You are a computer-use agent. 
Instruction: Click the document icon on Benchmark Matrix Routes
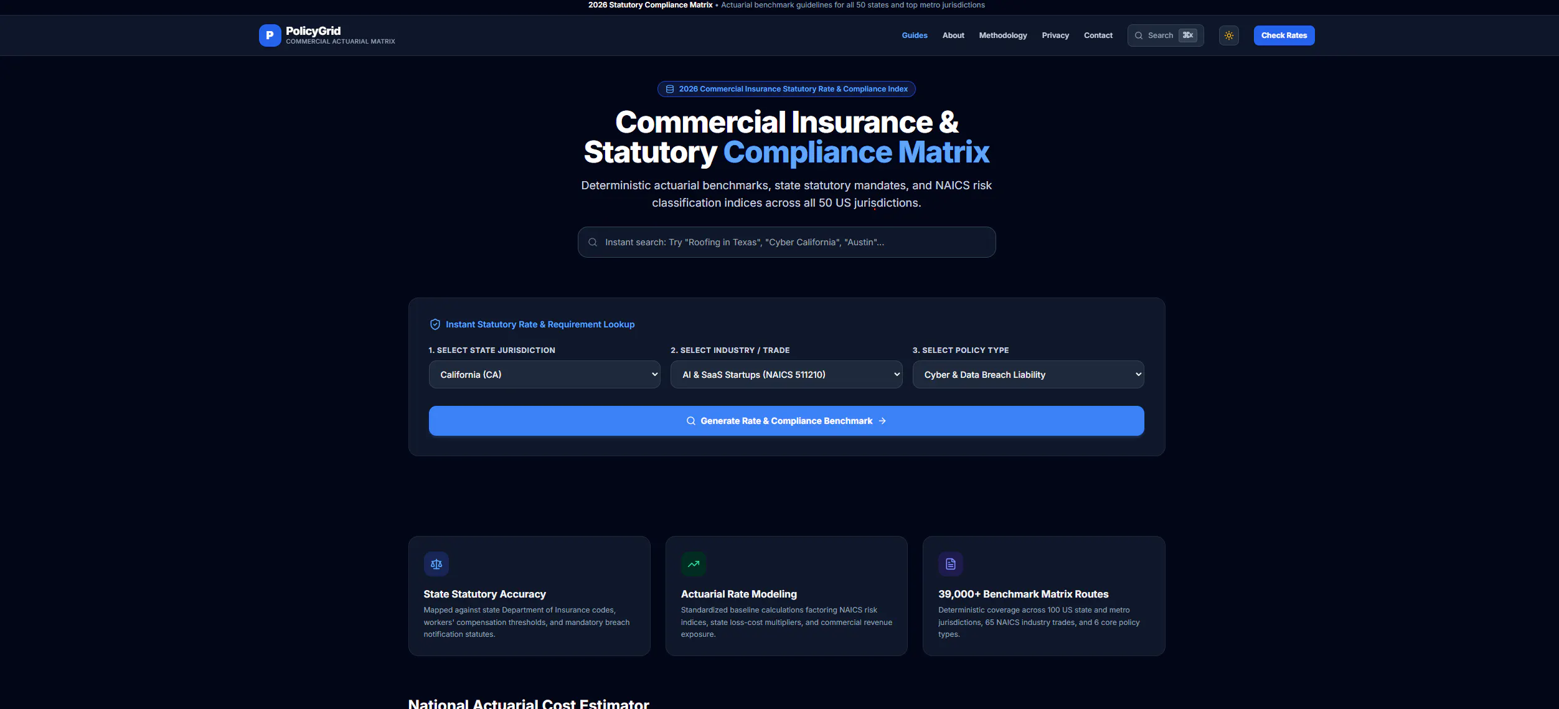[x=951, y=564]
